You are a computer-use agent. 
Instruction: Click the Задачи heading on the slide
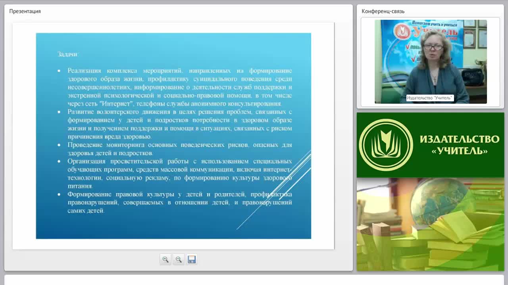click(67, 54)
